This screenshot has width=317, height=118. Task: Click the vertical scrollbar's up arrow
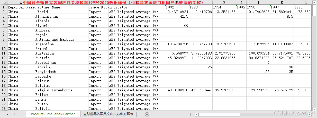(x=314, y=2)
